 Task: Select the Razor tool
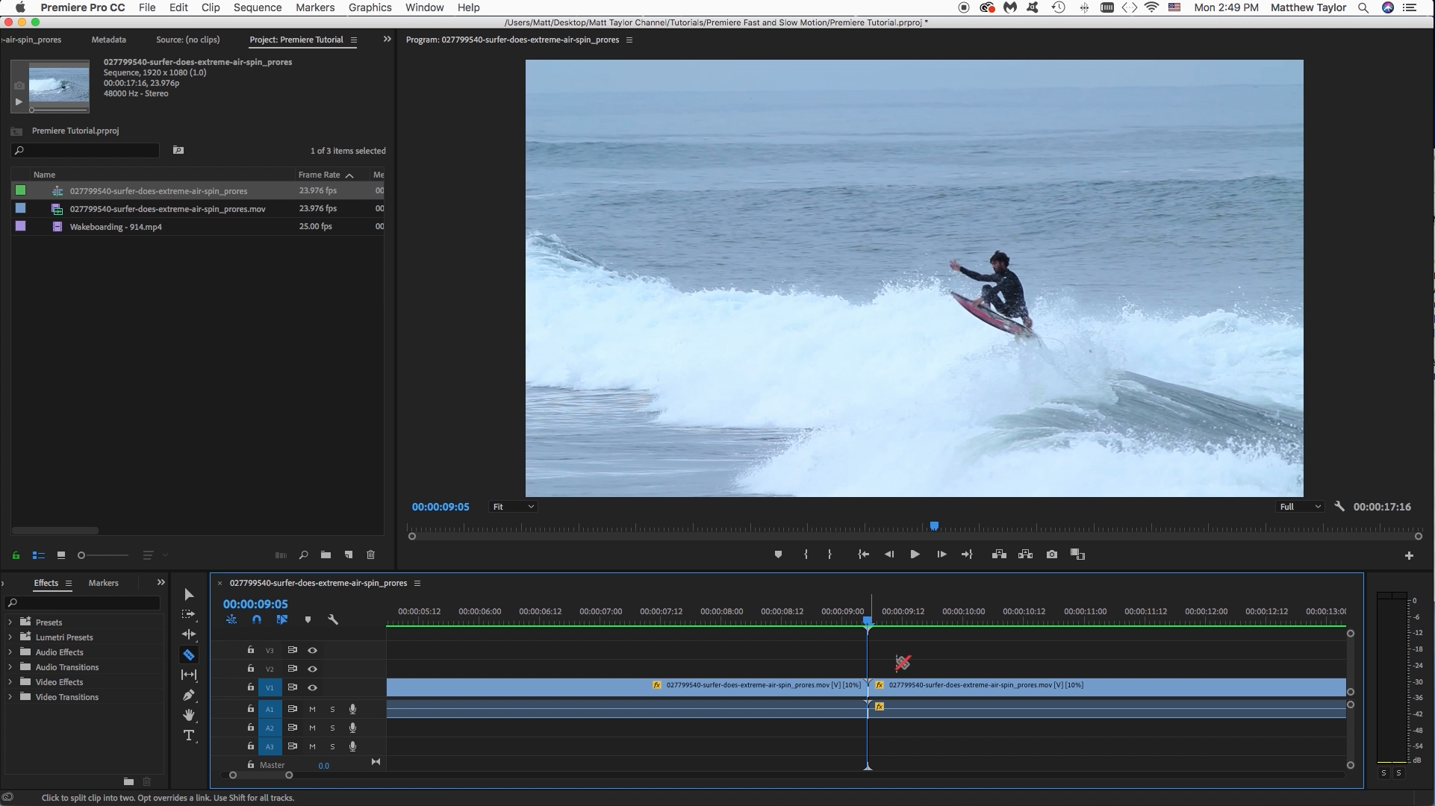click(x=189, y=655)
